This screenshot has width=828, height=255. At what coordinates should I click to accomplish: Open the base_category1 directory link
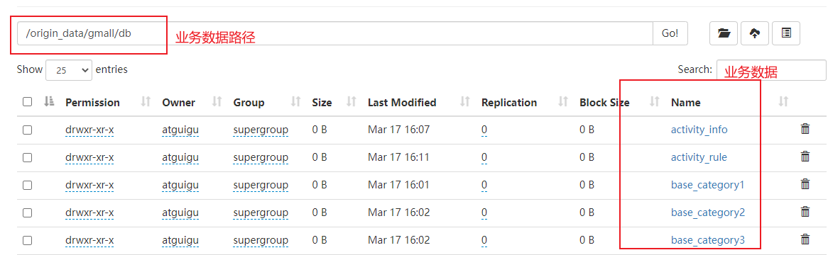click(x=707, y=185)
